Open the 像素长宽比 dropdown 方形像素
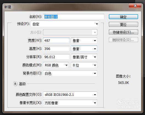Image resolution: width=145 pixels, height=115 pixels. tap(70, 103)
